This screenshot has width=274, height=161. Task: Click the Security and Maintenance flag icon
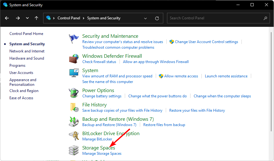74,39
